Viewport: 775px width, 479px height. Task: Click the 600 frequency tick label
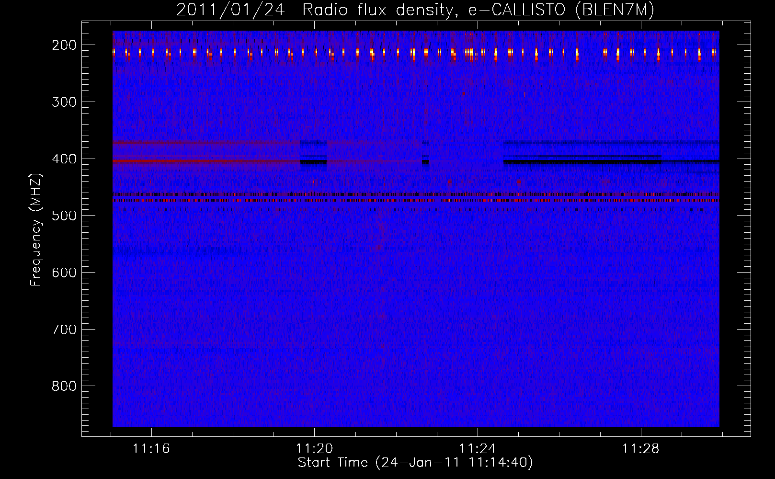click(64, 273)
